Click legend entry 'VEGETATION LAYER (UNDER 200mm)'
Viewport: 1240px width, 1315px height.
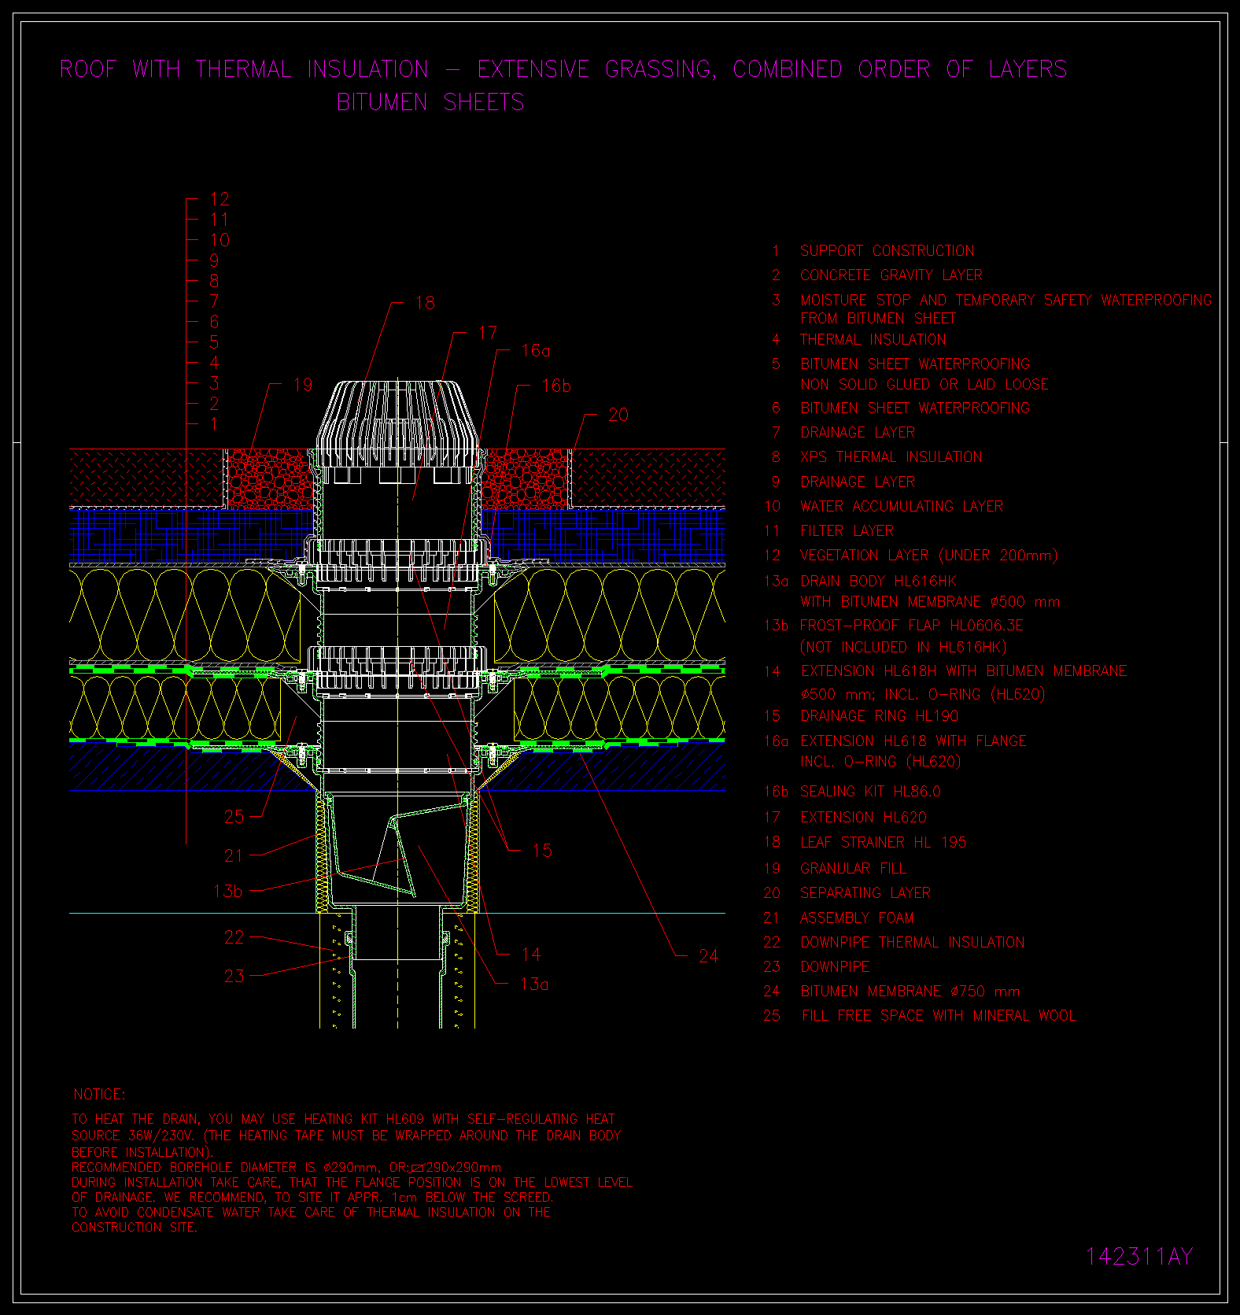[929, 556]
